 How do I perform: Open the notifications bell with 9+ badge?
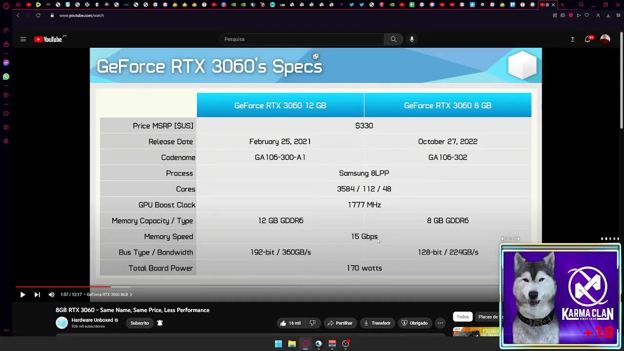588,39
